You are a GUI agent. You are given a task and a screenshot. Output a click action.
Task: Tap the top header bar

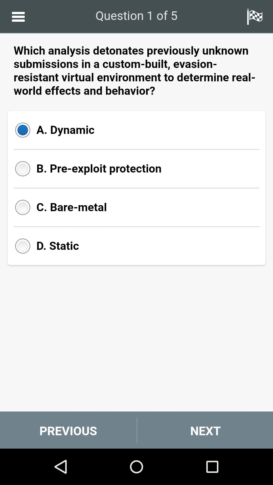tap(136, 16)
